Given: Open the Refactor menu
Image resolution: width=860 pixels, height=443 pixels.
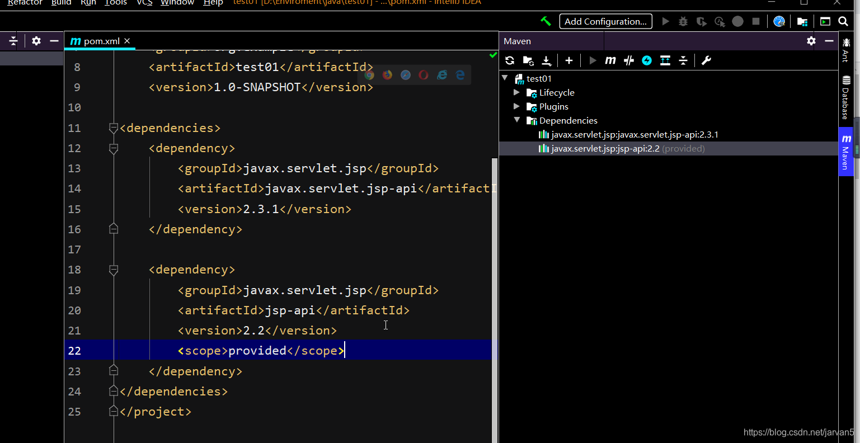Looking at the screenshot, I should coord(25,3).
